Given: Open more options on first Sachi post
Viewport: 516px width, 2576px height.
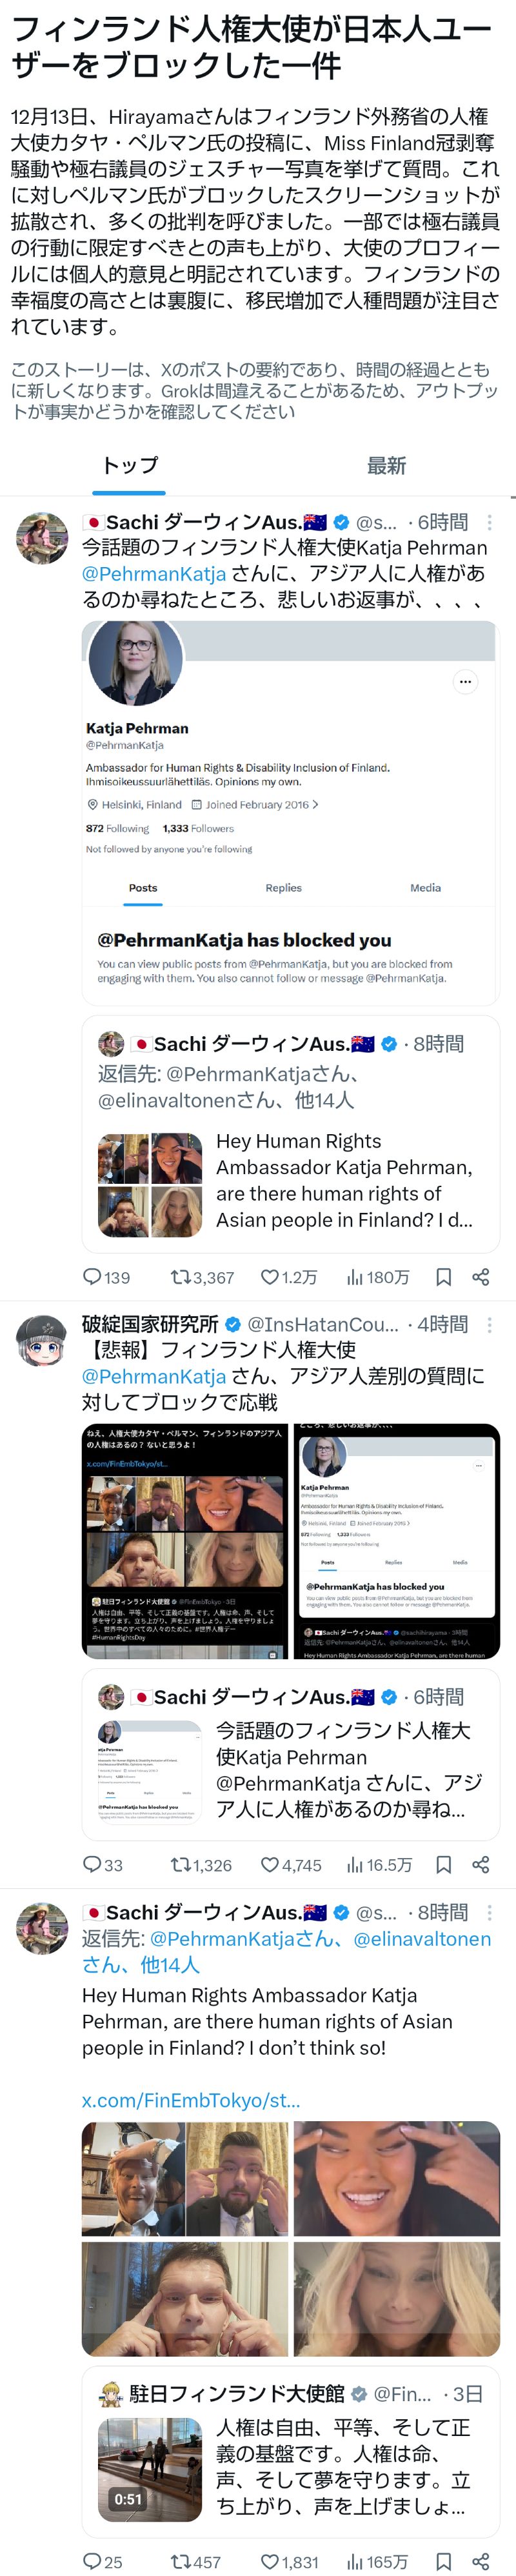Looking at the screenshot, I should 489,522.
